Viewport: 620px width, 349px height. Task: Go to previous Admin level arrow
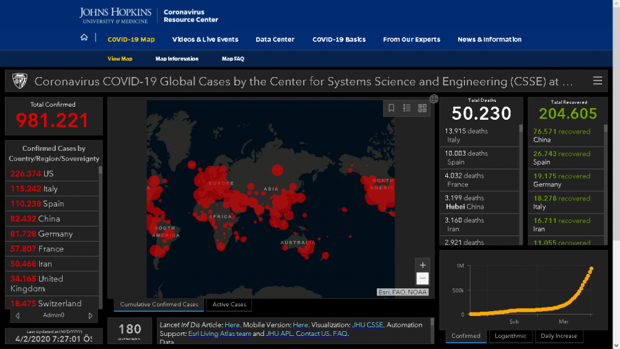coord(17,315)
